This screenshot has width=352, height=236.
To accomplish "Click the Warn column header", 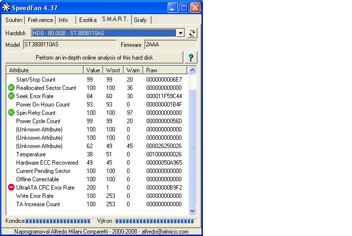I will tap(133, 70).
